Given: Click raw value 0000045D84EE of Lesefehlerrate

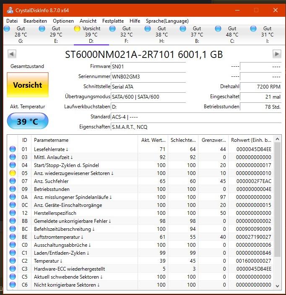Looking at the screenshot, I should pyautogui.click(x=254, y=149).
